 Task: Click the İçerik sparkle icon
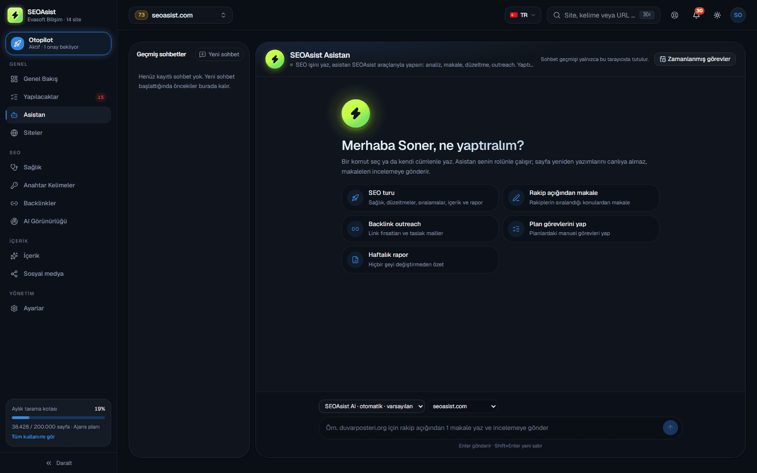coord(14,256)
